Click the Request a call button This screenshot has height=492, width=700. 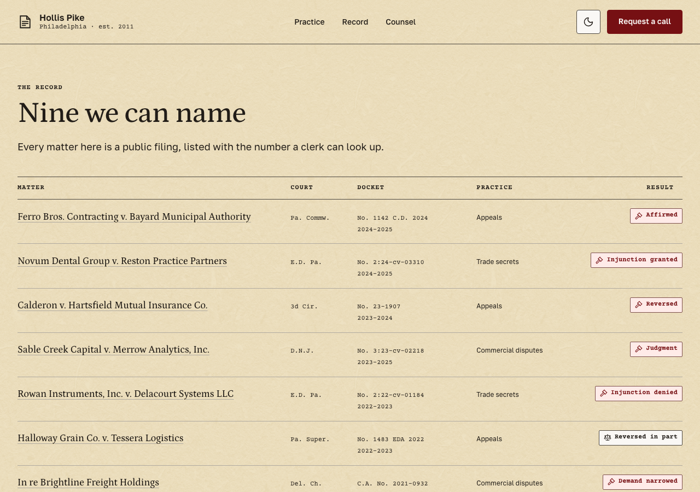645,22
